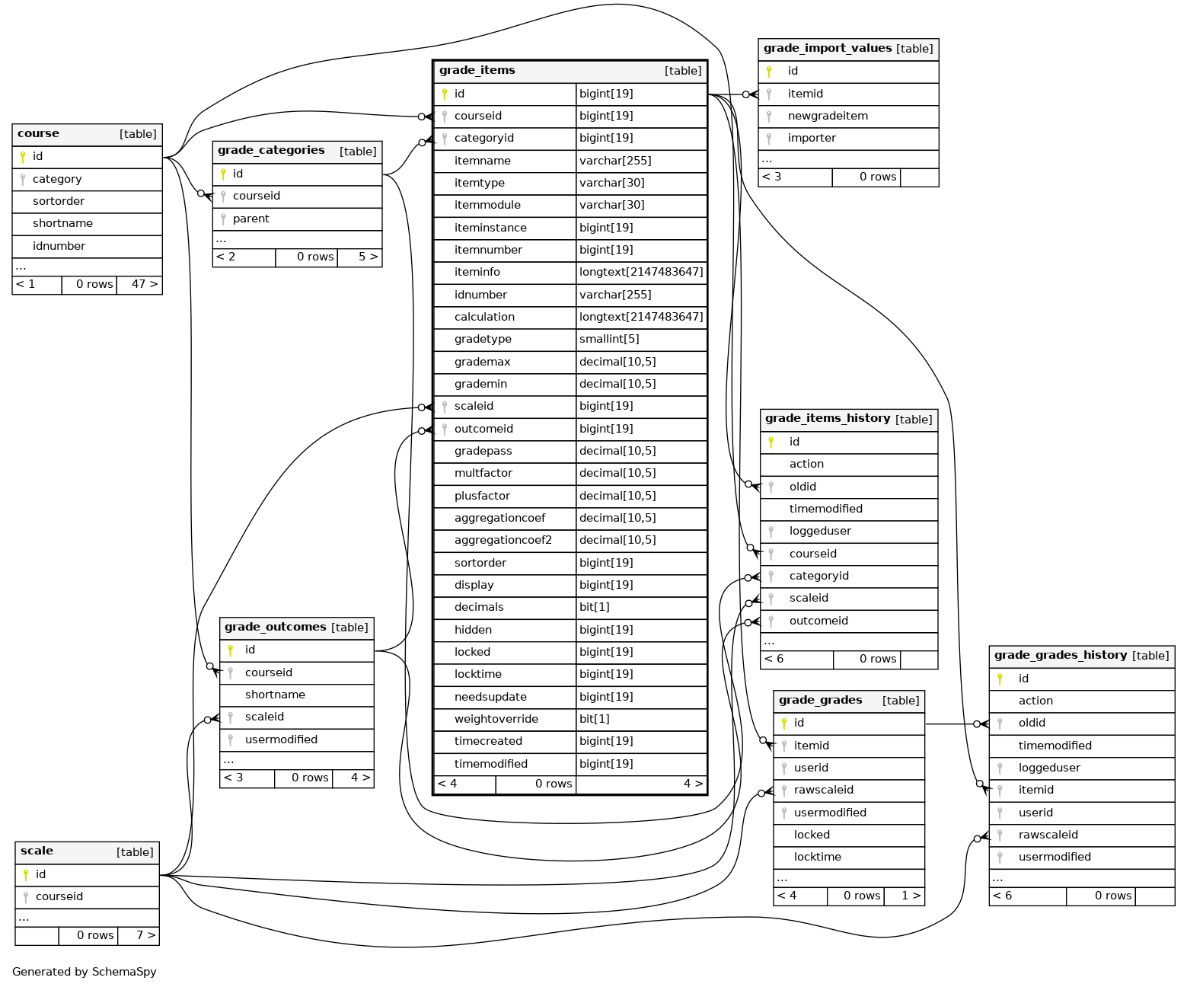Image resolution: width=1187 pixels, height=987 pixels.
Task: Click the ellipsis row in grade_import_values table
Action: click(849, 160)
